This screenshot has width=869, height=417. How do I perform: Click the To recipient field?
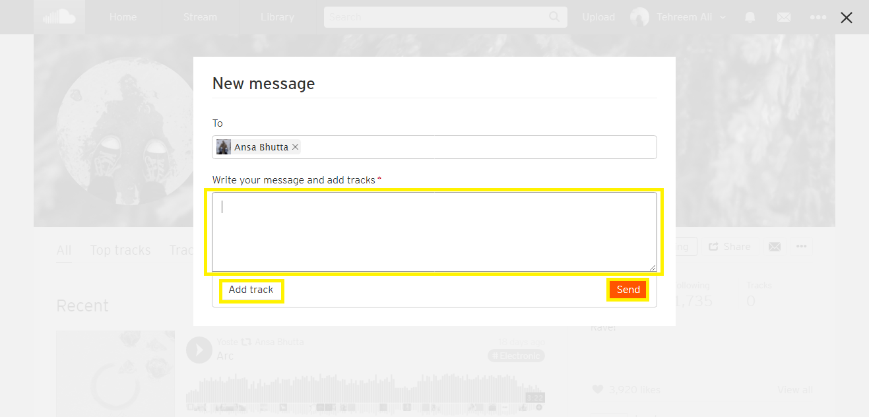point(434,147)
